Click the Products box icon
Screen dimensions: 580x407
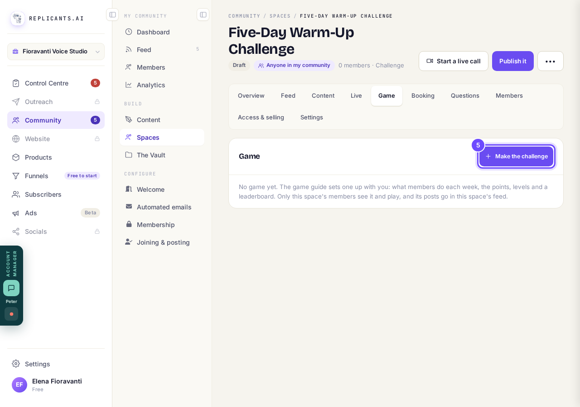(16, 157)
